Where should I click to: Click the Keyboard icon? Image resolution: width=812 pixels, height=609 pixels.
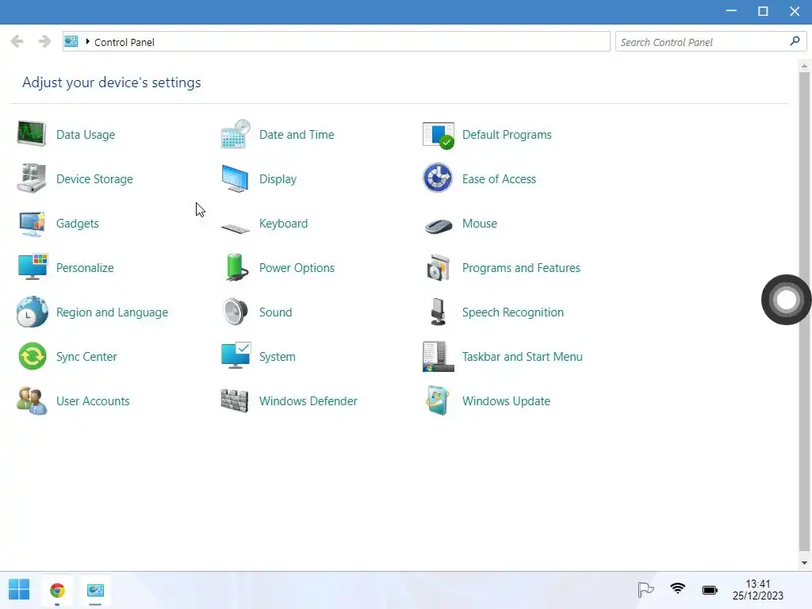(235, 228)
